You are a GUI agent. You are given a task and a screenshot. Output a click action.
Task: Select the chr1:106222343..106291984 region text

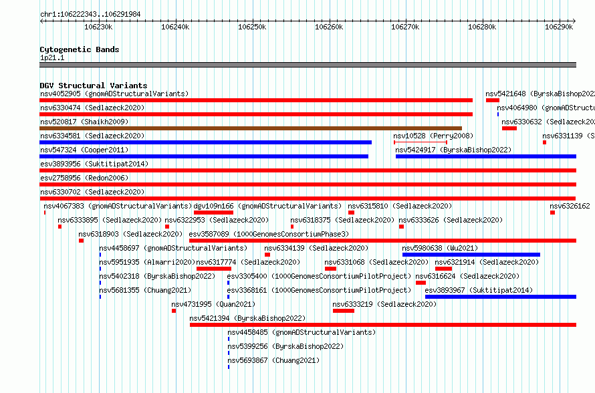click(90, 14)
